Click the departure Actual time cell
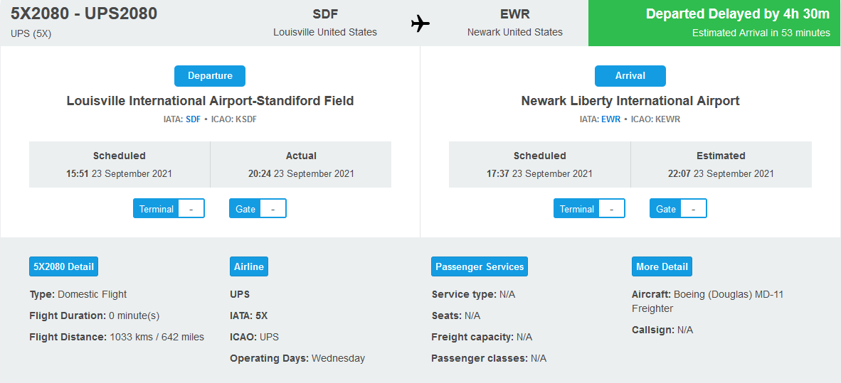Screen dimensions: 841x383 click(301, 164)
